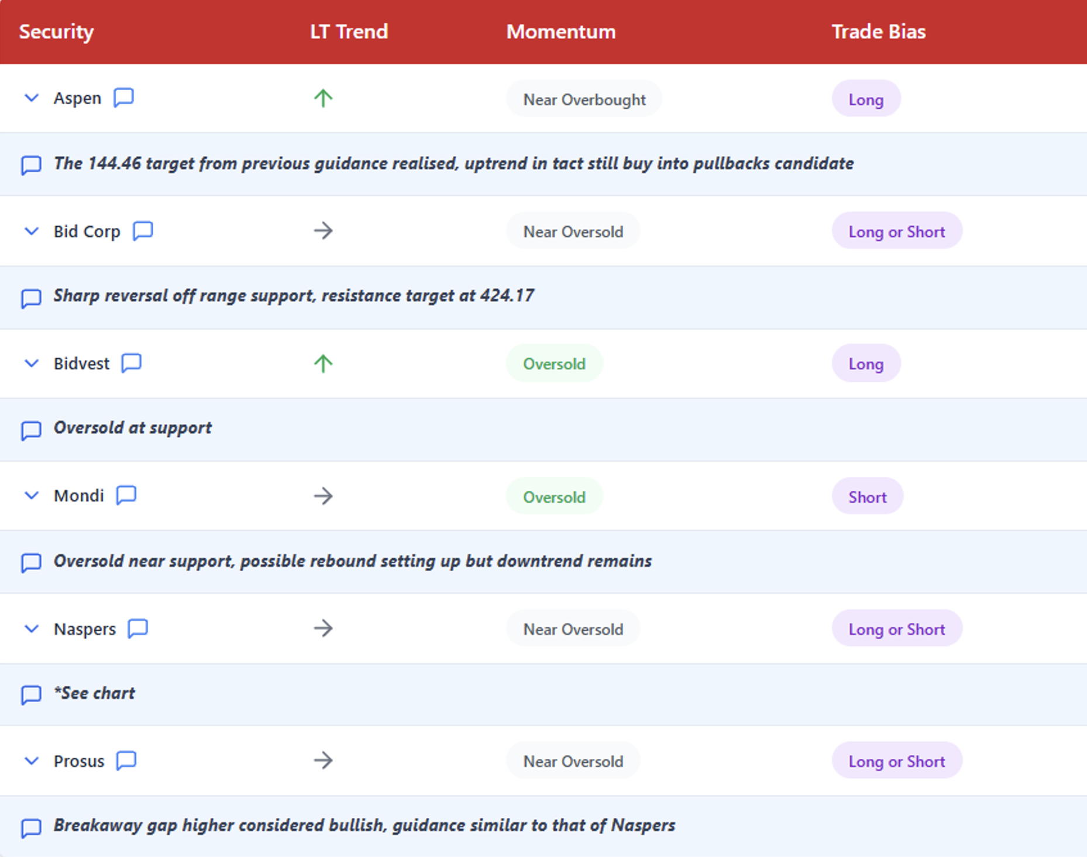
Task: Click the note icon beside 'Oversold at support'
Action: point(31,430)
